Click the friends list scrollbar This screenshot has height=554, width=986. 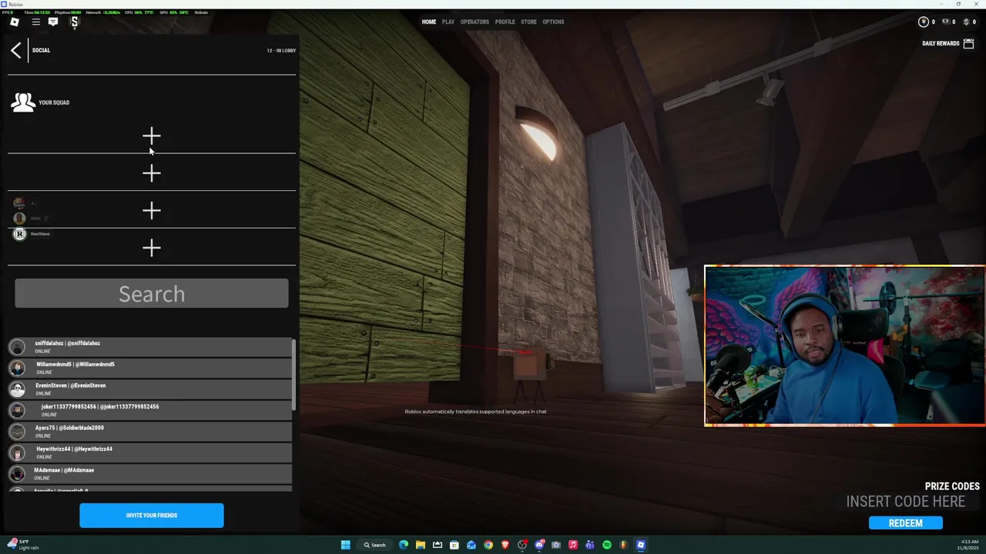293,375
